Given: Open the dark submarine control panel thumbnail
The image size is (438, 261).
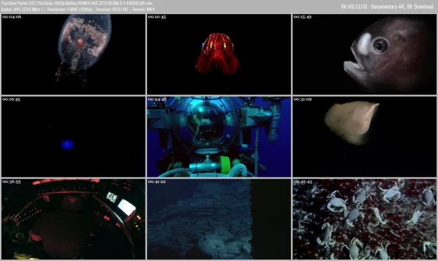Looking at the screenshot, I should coord(73,219).
